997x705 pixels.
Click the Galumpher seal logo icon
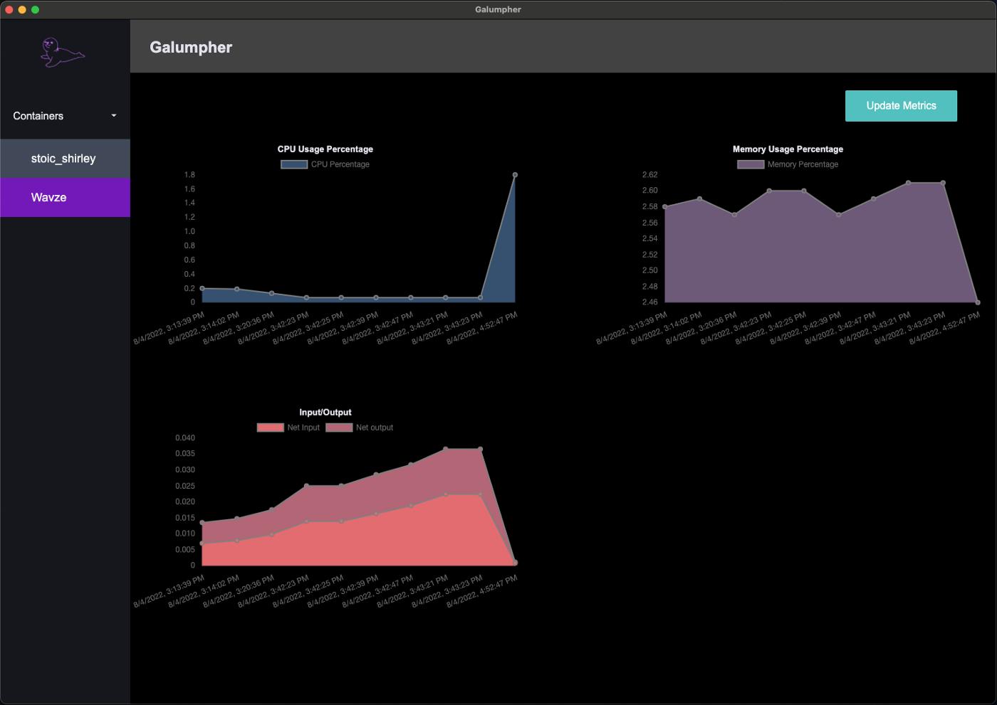pos(63,53)
